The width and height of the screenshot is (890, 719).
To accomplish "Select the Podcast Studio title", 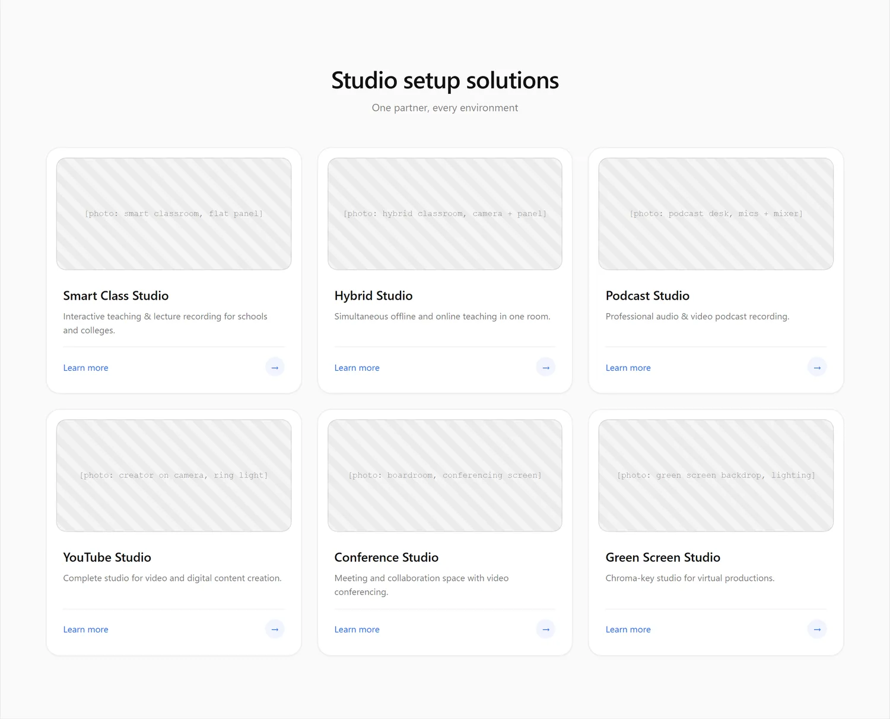I will click(x=648, y=295).
